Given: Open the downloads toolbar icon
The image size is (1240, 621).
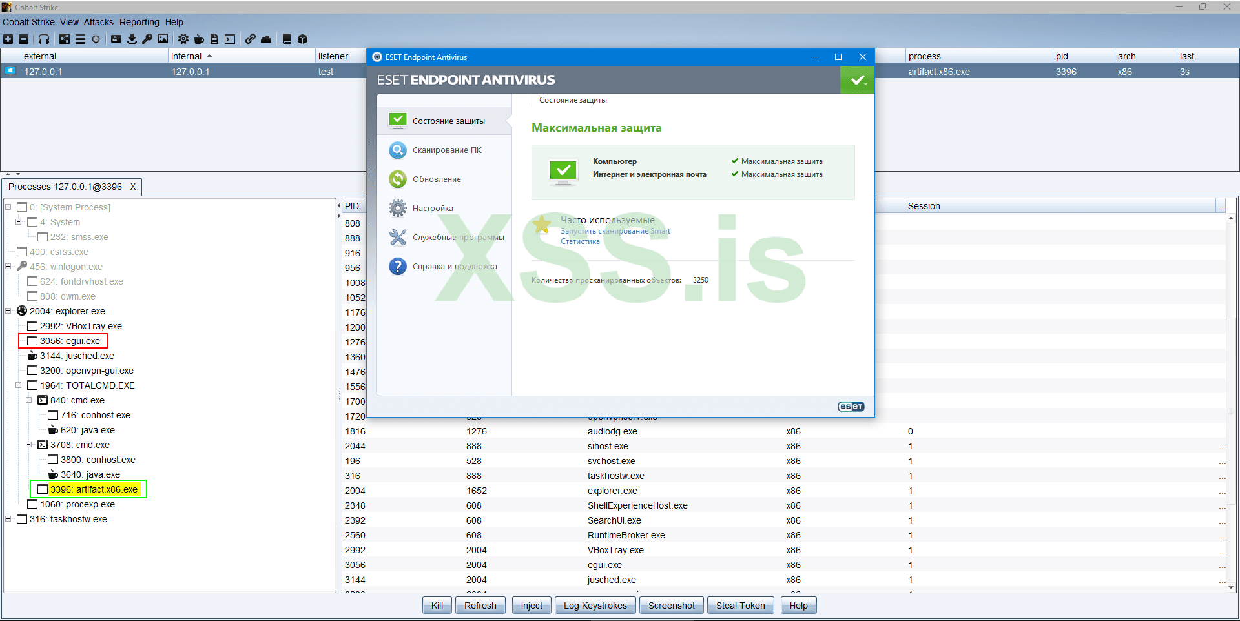Looking at the screenshot, I should (132, 39).
